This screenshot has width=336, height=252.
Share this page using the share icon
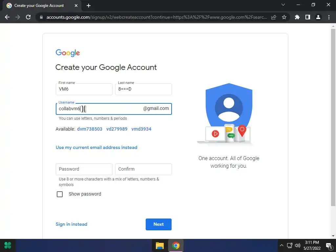[x=274, y=17]
